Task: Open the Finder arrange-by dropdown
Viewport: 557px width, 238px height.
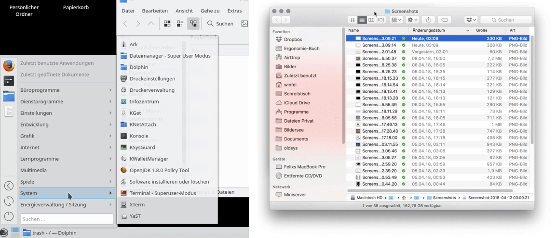Action: click(x=396, y=20)
